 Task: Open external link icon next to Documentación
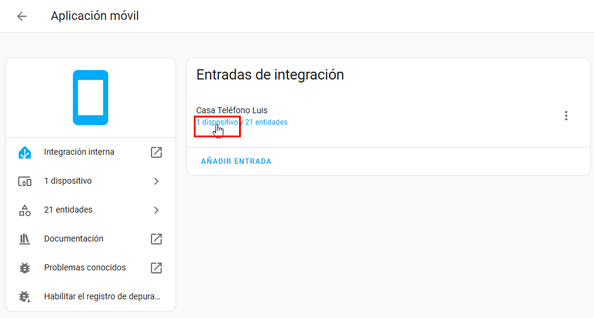click(156, 239)
